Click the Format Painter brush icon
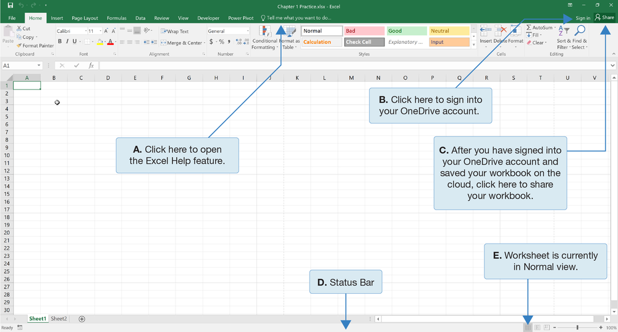Screen dimensions: 618x332 click(x=19, y=46)
